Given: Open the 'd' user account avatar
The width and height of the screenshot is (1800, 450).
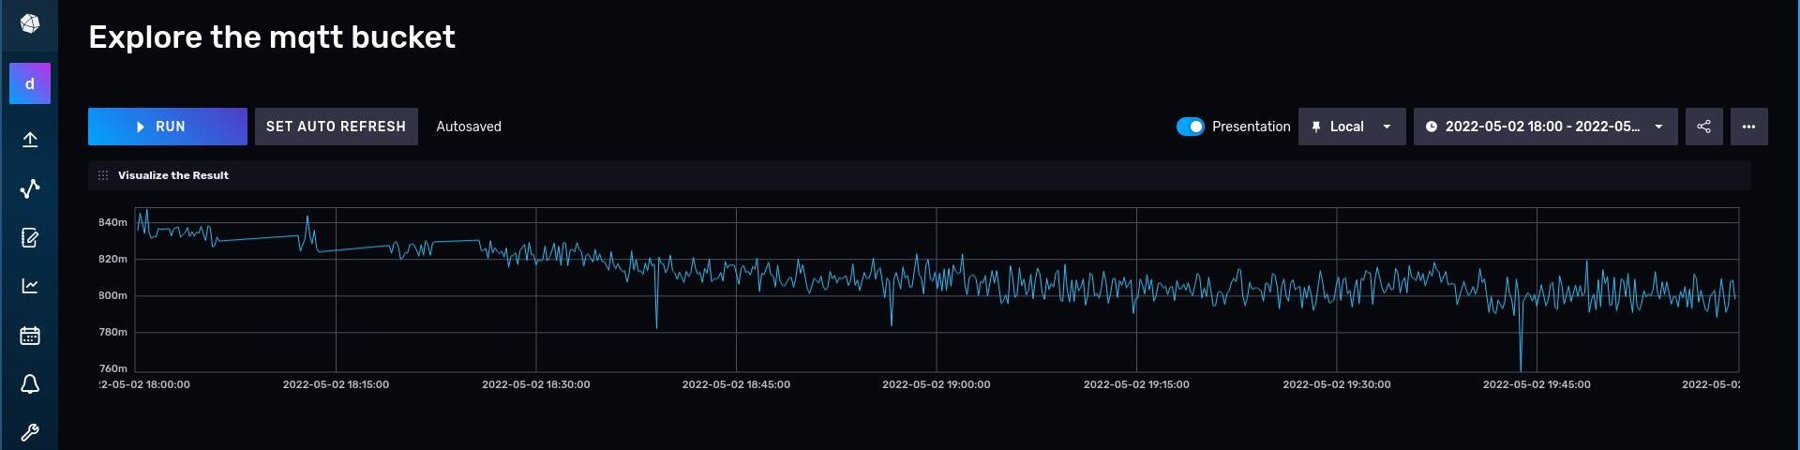Looking at the screenshot, I should (30, 83).
